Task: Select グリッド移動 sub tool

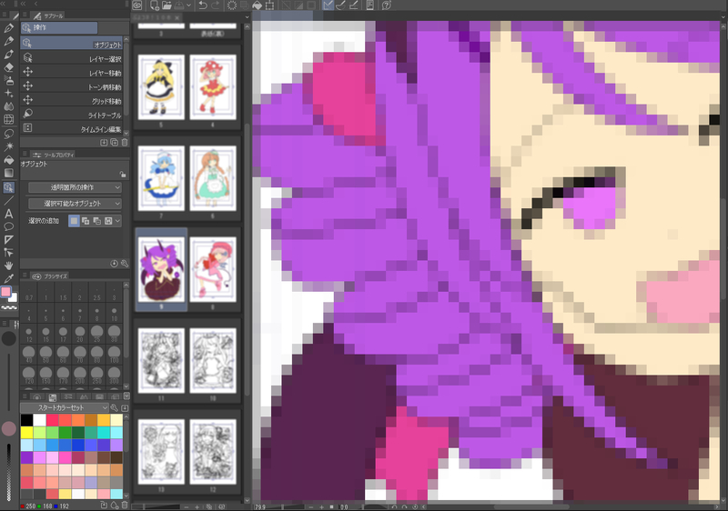Action: tap(72, 100)
